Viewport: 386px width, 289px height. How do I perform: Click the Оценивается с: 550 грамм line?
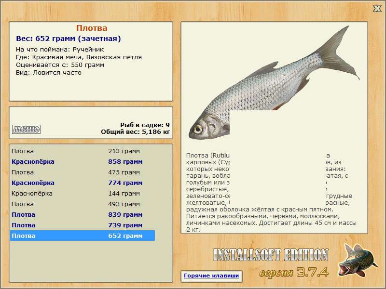pyautogui.click(x=60, y=65)
